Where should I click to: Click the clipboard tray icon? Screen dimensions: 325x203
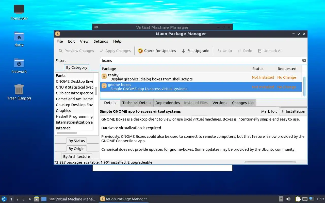tap(298, 199)
